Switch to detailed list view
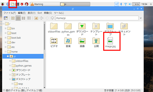The image size is (153, 92). click(x=29, y=18)
